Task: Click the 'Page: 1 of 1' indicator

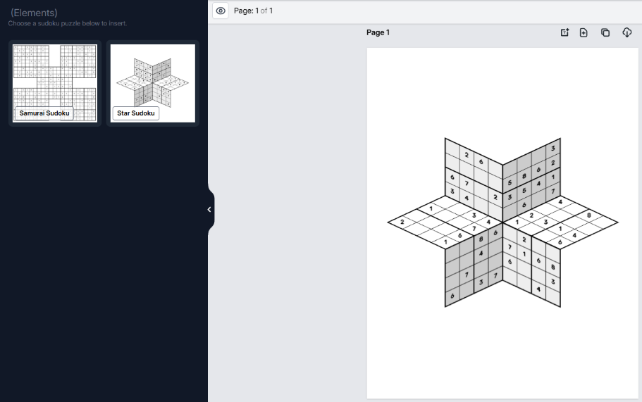Action: 253,11
